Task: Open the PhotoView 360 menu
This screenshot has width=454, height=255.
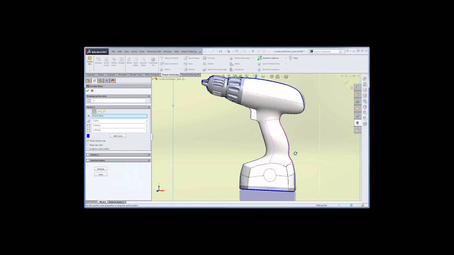Action: (154, 51)
